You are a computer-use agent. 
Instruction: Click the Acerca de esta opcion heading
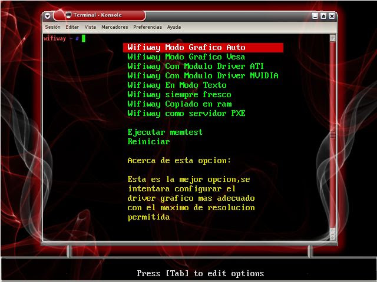(179, 161)
